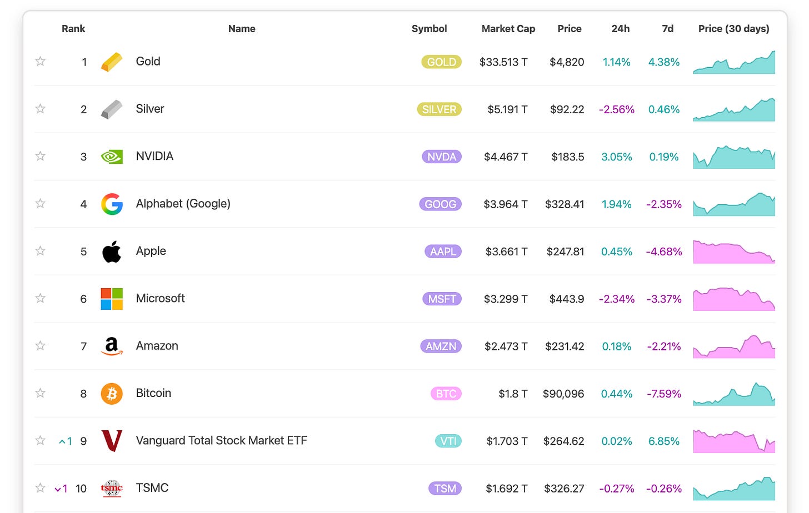Click the Amazon logo icon
This screenshot has width=809, height=513.
112,346
